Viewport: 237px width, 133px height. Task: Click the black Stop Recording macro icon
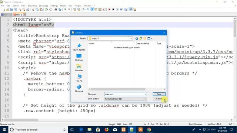(x=113, y=10)
